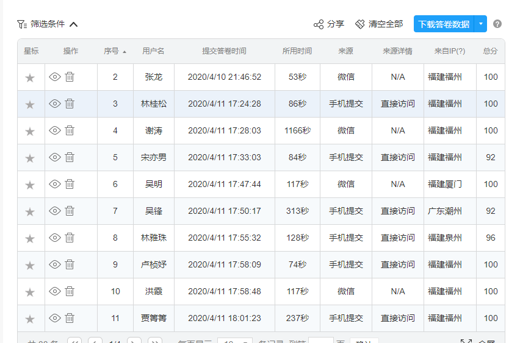Click the 分享 share button
Image resolution: width=509 pixels, height=343 pixels.
(328, 24)
